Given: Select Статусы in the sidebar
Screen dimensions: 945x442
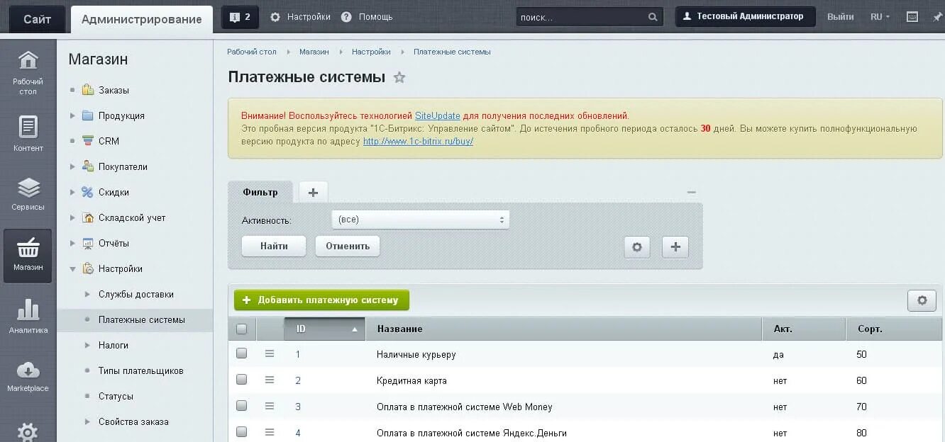Looking at the screenshot, I should point(116,396).
